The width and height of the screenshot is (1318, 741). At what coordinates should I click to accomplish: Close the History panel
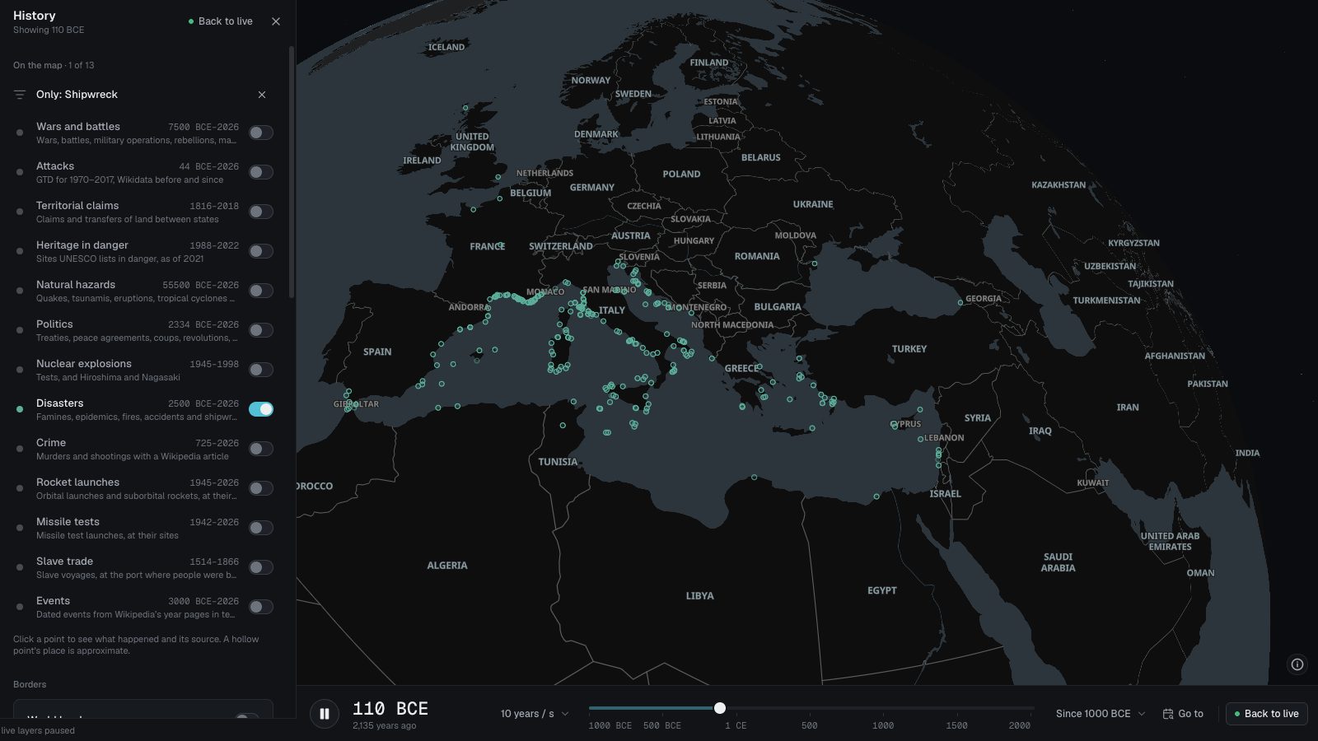[x=276, y=21]
